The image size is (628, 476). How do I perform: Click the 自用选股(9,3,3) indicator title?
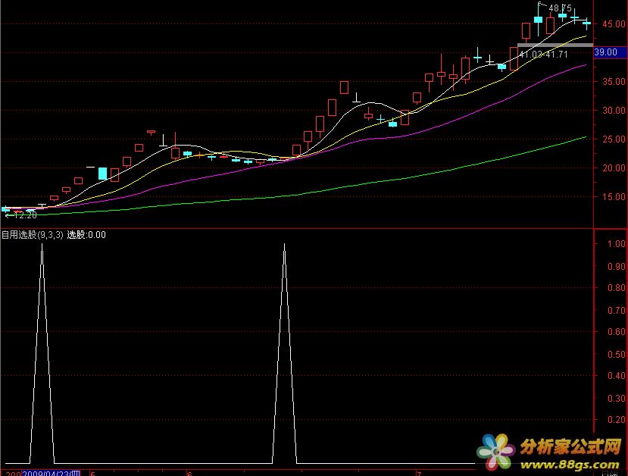pos(32,235)
